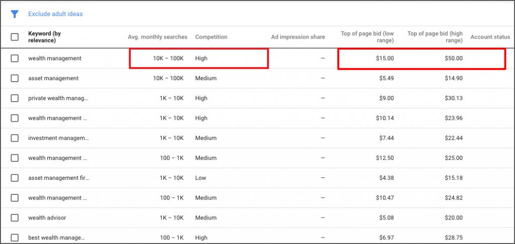Click the $12.50 low bid value
515x244 pixels.
click(385, 158)
